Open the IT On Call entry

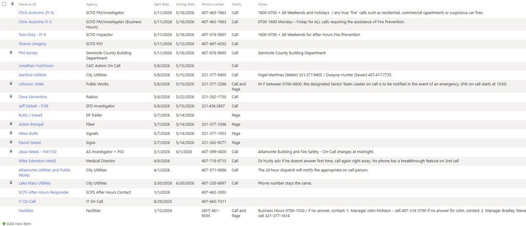pyautogui.click(x=27, y=201)
